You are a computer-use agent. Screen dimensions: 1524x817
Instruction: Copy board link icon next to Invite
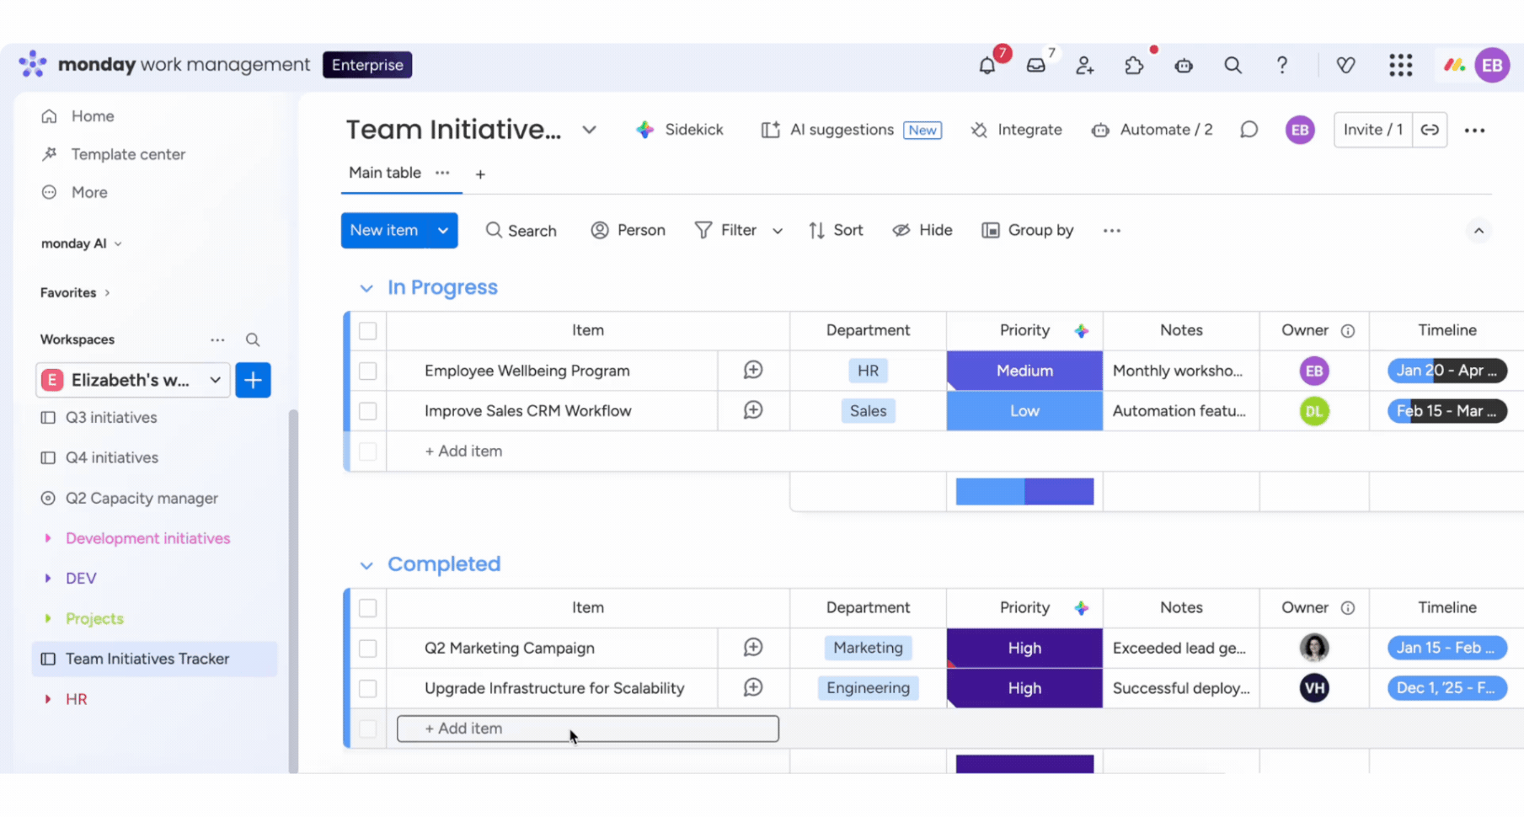click(1430, 130)
